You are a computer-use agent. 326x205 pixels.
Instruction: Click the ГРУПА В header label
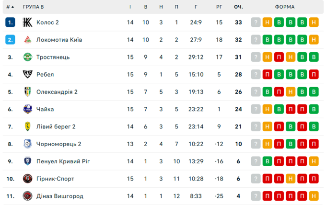[33, 7]
